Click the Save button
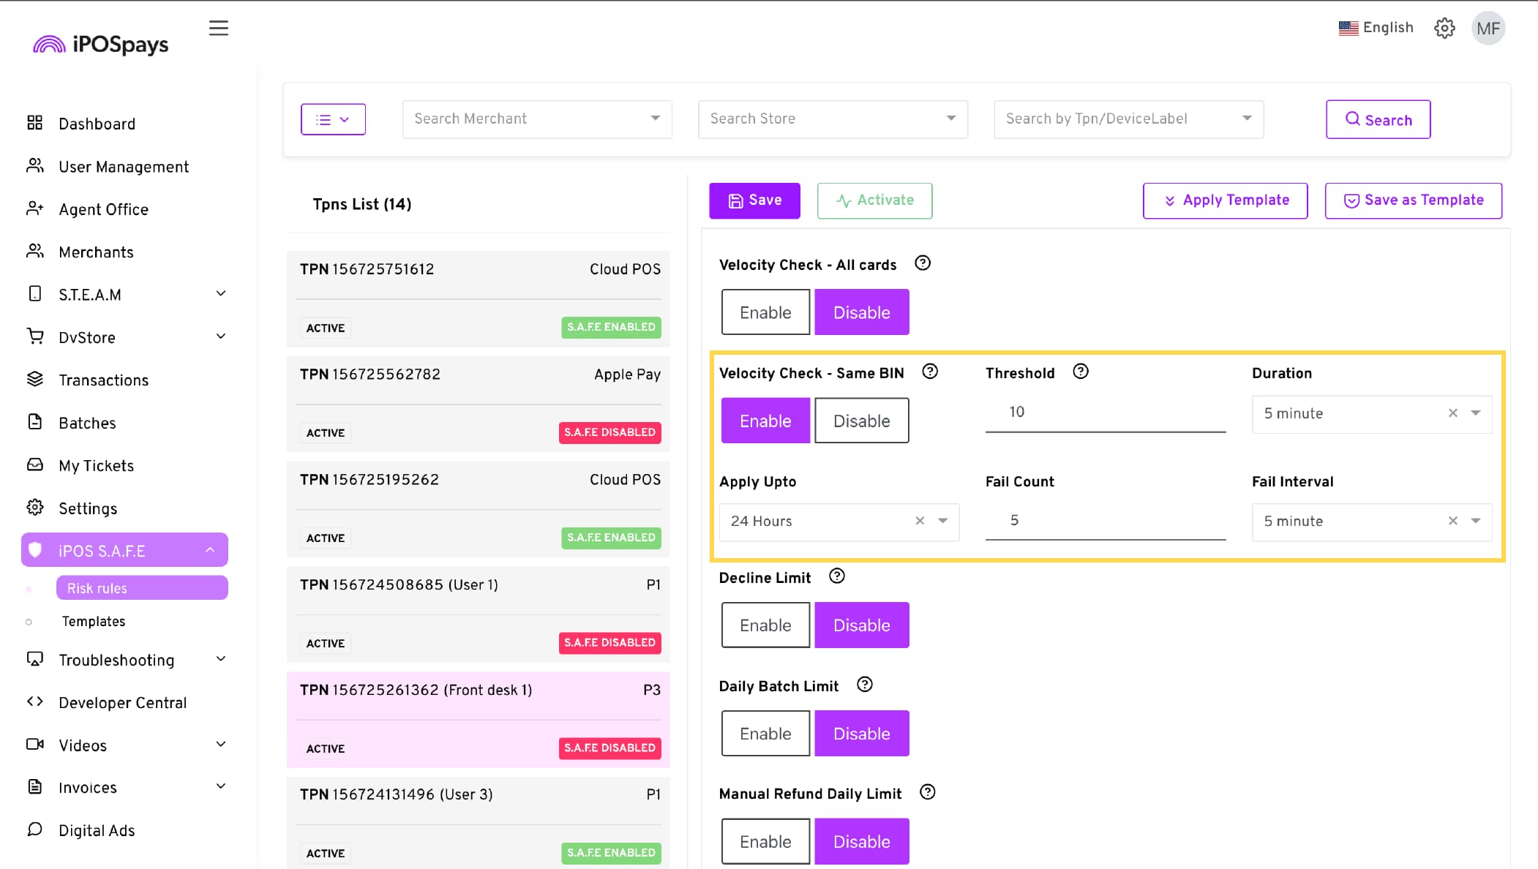 pos(754,200)
